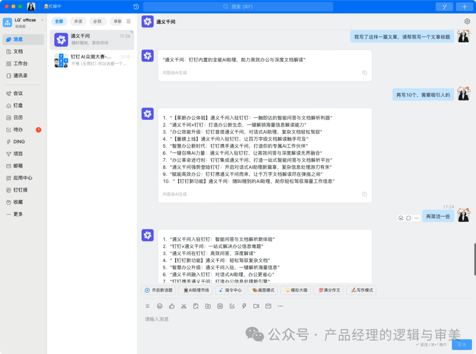Click the 通义千问 avatar in chat header

[x=148, y=22]
